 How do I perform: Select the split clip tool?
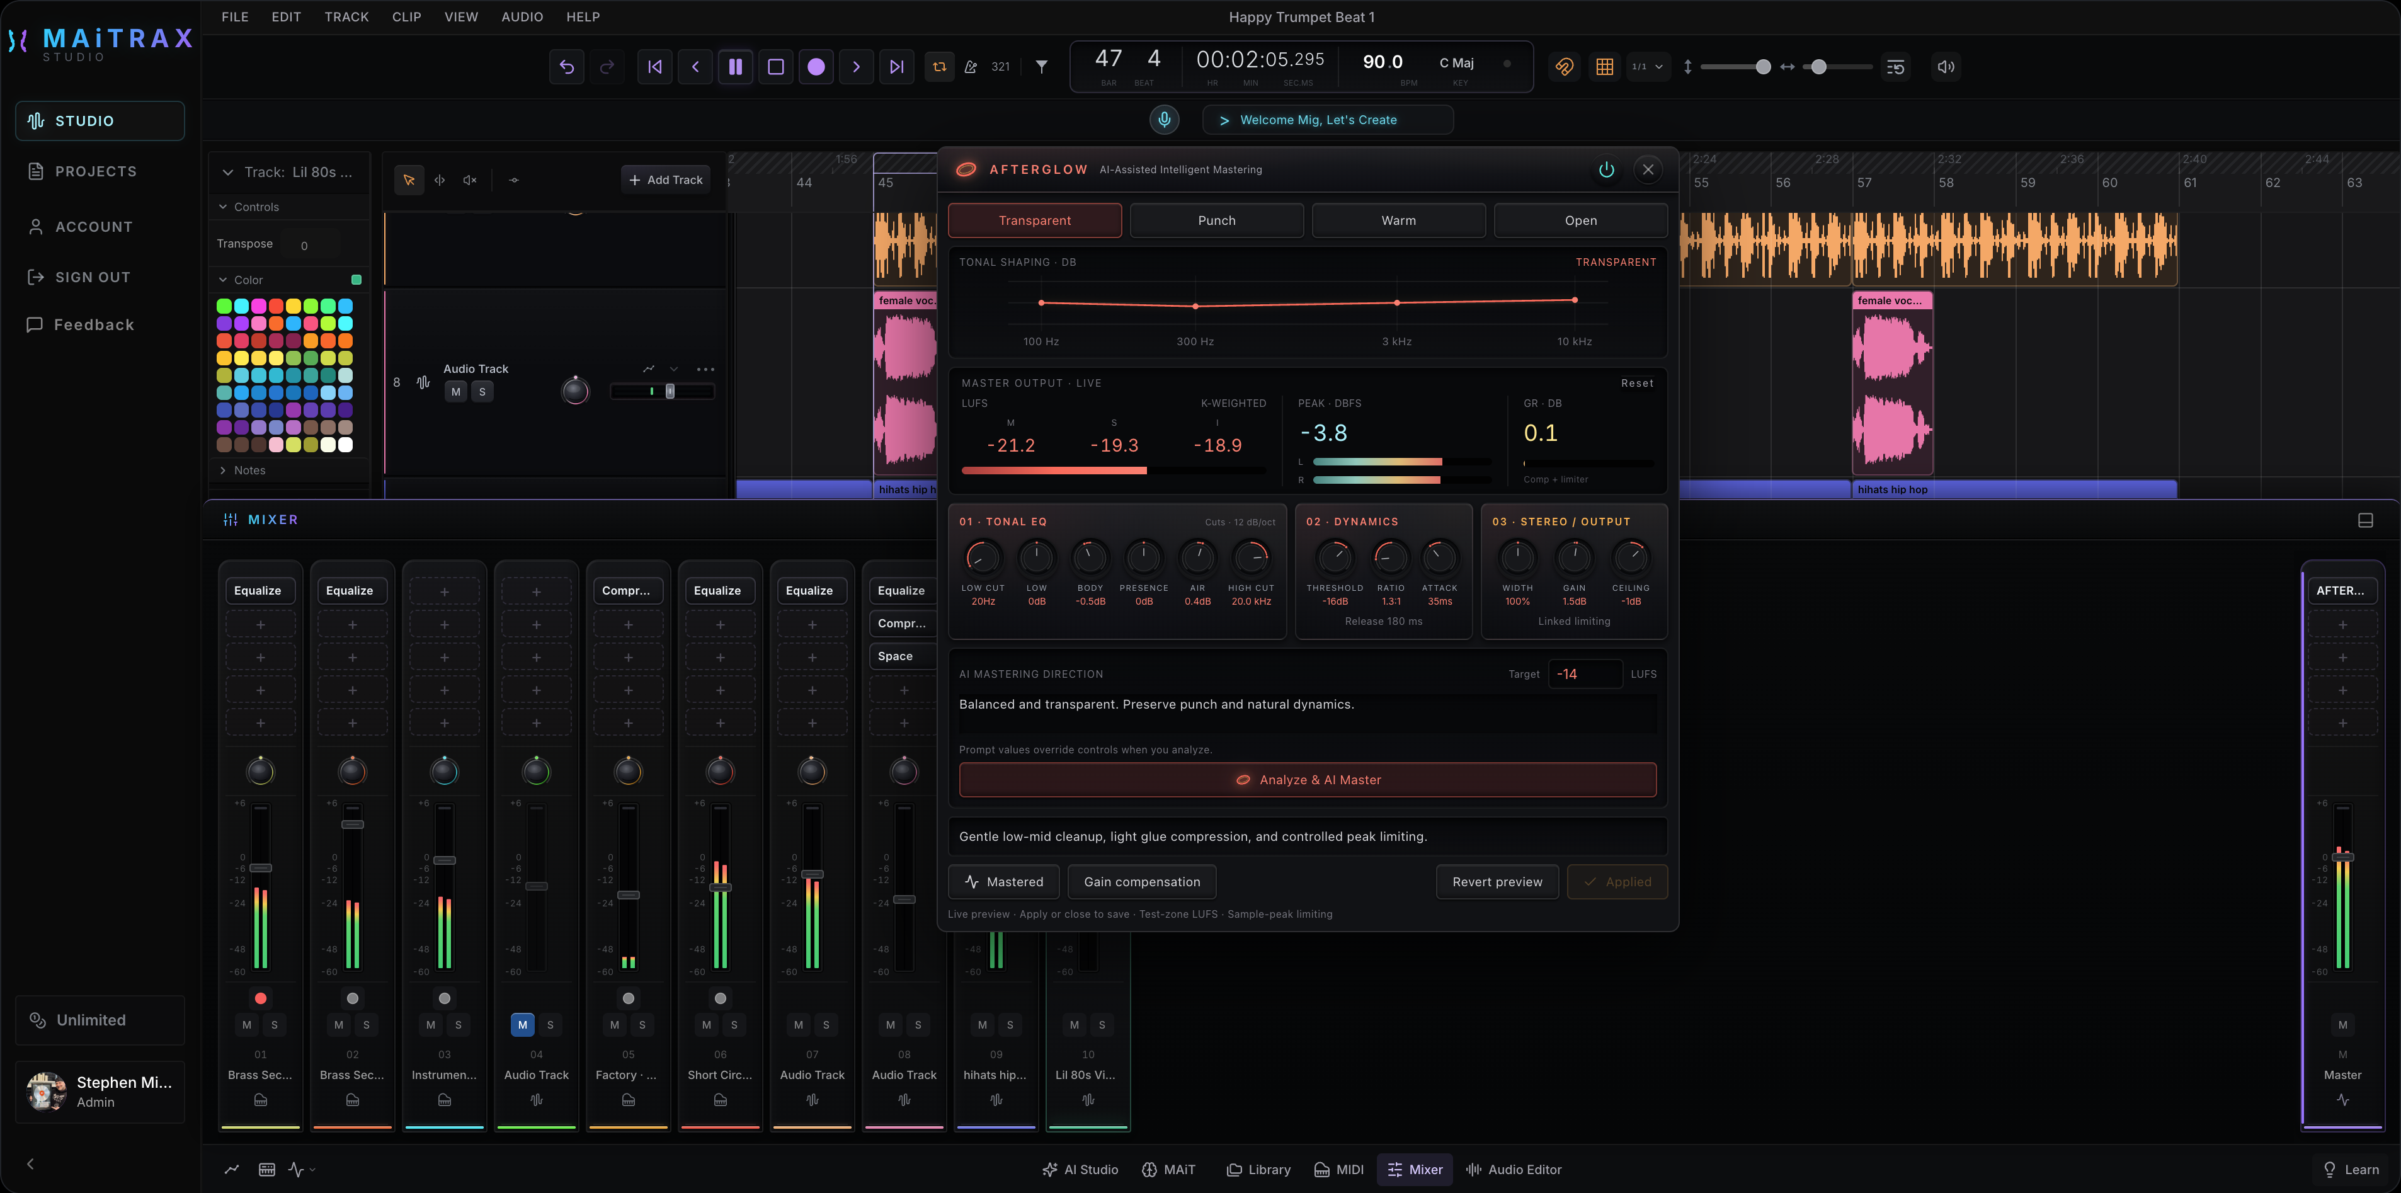pos(439,180)
